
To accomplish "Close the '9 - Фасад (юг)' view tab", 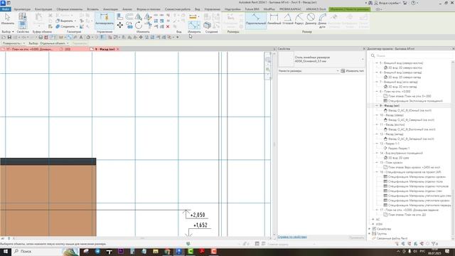I will [x=118, y=49].
